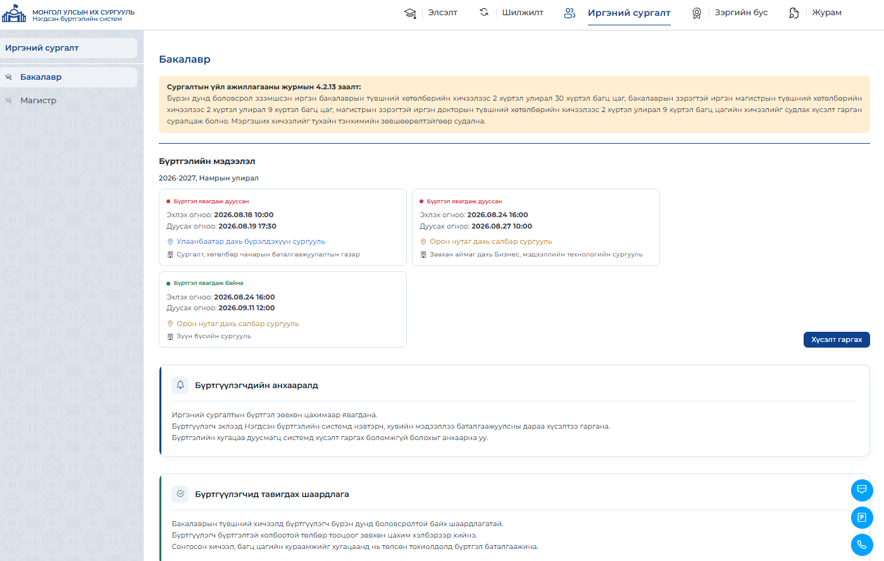Open the floating phone contact button
884x561 pixels.
click(862, 545)
